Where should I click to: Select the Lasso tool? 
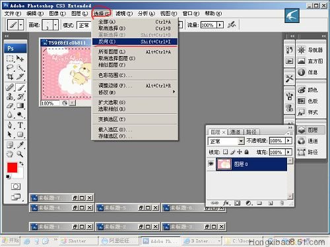(x=10, y=68)
